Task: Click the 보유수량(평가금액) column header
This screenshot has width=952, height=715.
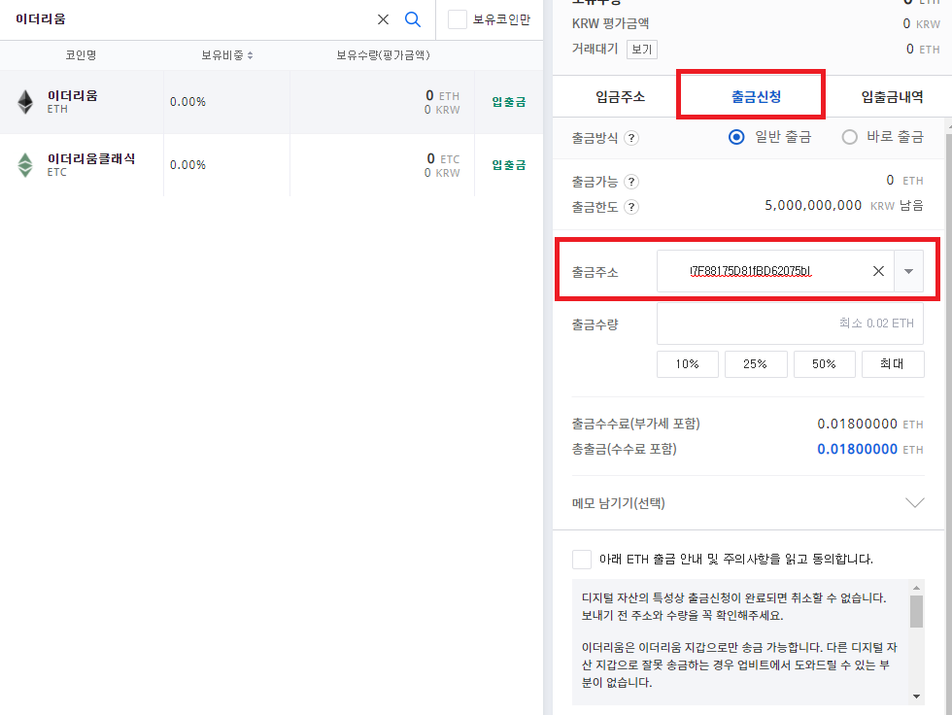Action: tap(383, 55)
